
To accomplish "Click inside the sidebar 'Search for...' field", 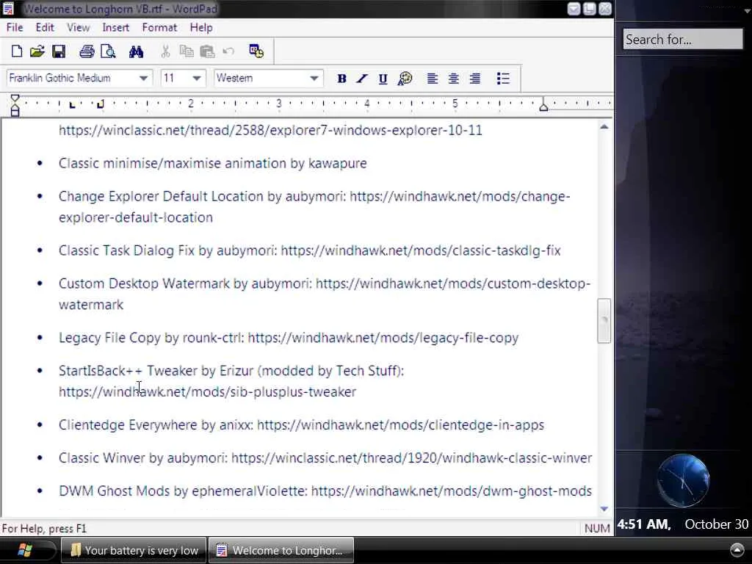I will [x=682, y=40].
